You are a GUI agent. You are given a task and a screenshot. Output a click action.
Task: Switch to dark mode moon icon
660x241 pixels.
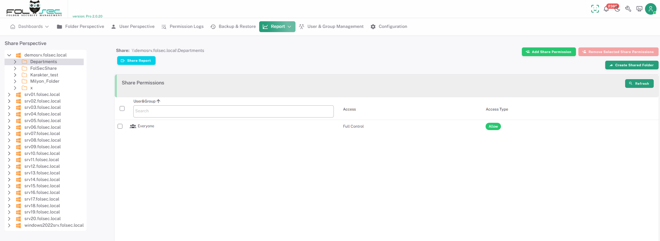(617, 9)
